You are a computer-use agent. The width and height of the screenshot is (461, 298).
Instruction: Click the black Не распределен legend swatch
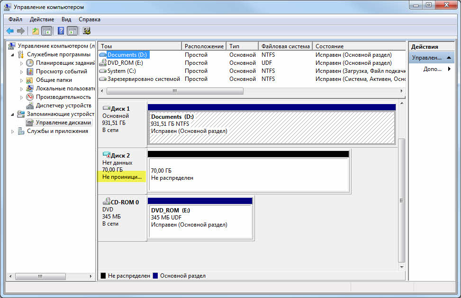click(x=103, y=276)
